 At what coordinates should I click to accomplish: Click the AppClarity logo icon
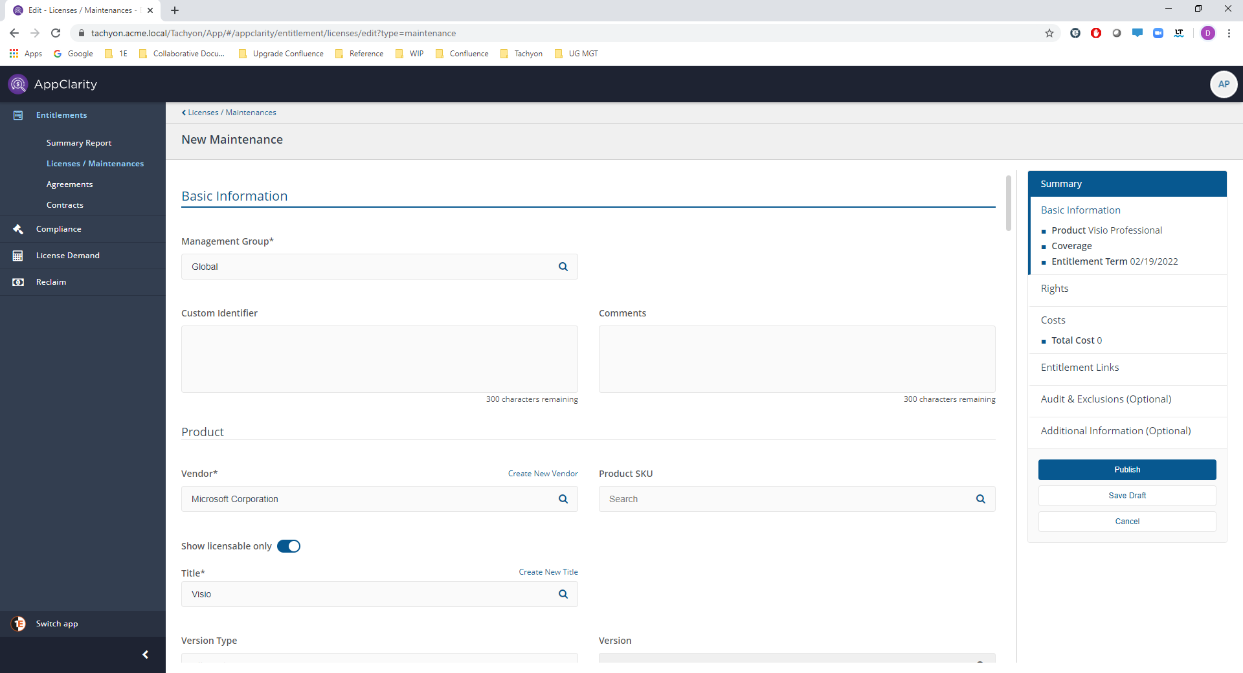(18, 84)
